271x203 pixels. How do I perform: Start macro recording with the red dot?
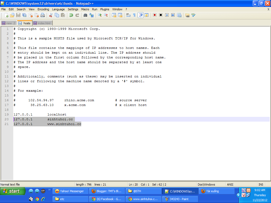point(155,15)
